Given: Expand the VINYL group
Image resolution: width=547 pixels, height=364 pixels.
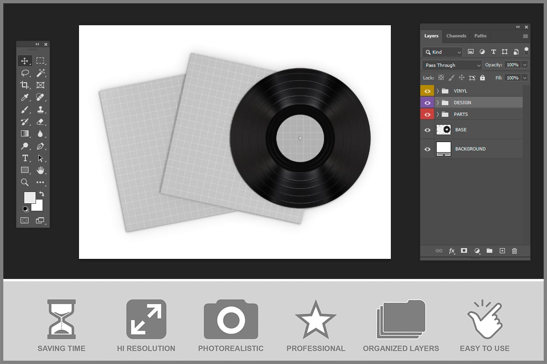Looking at the screenshot, I should click(x=438, y=91).
